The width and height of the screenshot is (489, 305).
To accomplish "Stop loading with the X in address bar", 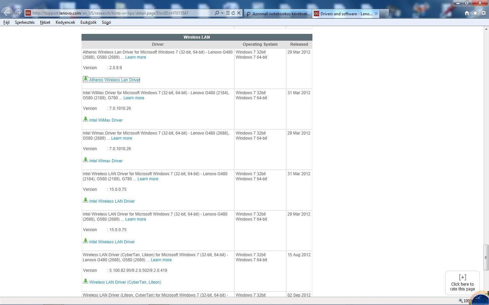I will coord(239,13).
